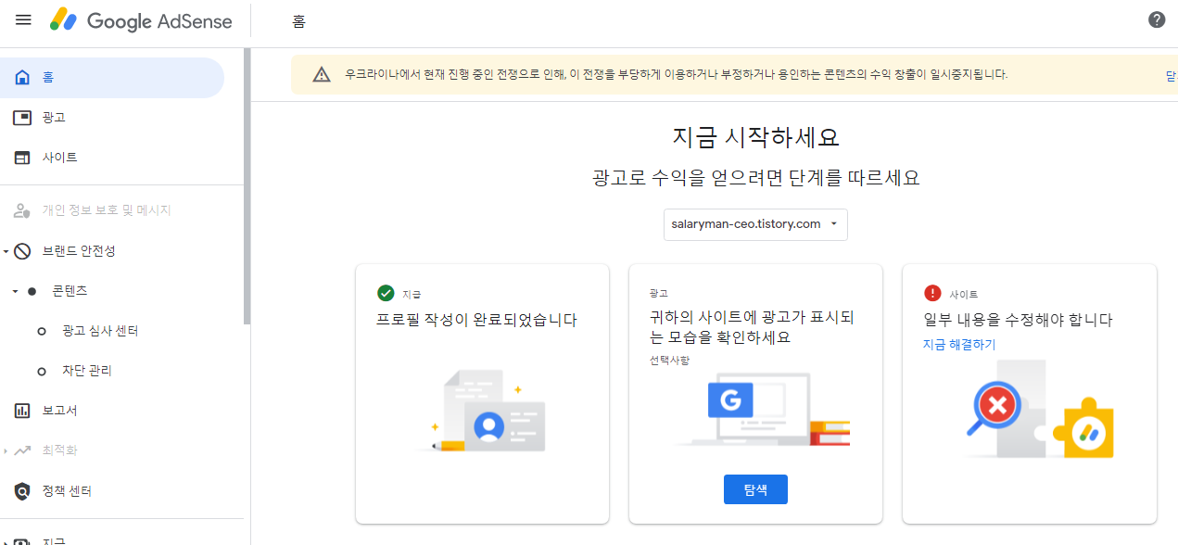This screenshot has width=1178, height=545.
Task: Select 콘텐츠 in the sidebar tree
Action: point(70,291)
